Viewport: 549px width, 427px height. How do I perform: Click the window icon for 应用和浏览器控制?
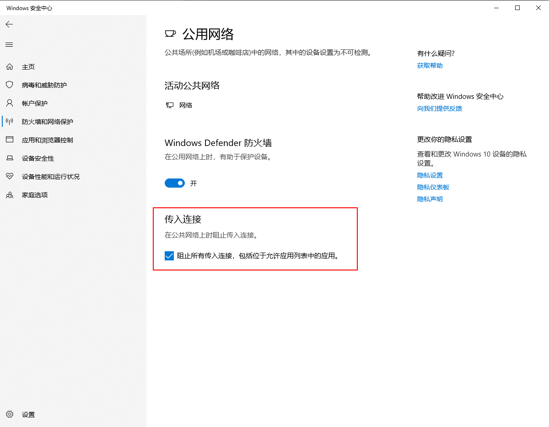10,140
